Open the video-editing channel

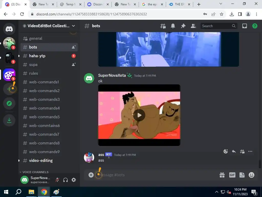49,160
